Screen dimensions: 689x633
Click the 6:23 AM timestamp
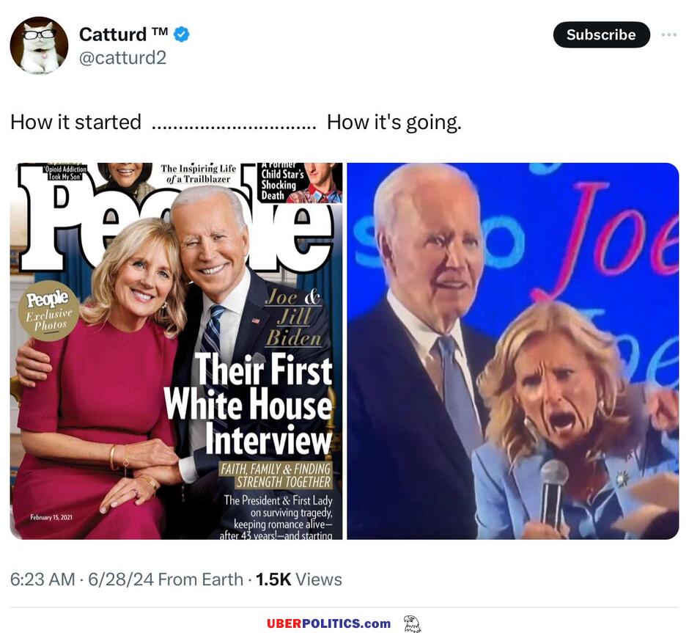(42, 579)
